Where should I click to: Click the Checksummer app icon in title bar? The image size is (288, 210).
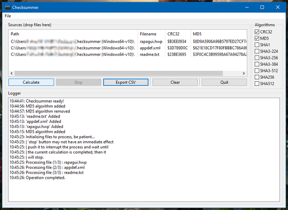coord(8,7)
